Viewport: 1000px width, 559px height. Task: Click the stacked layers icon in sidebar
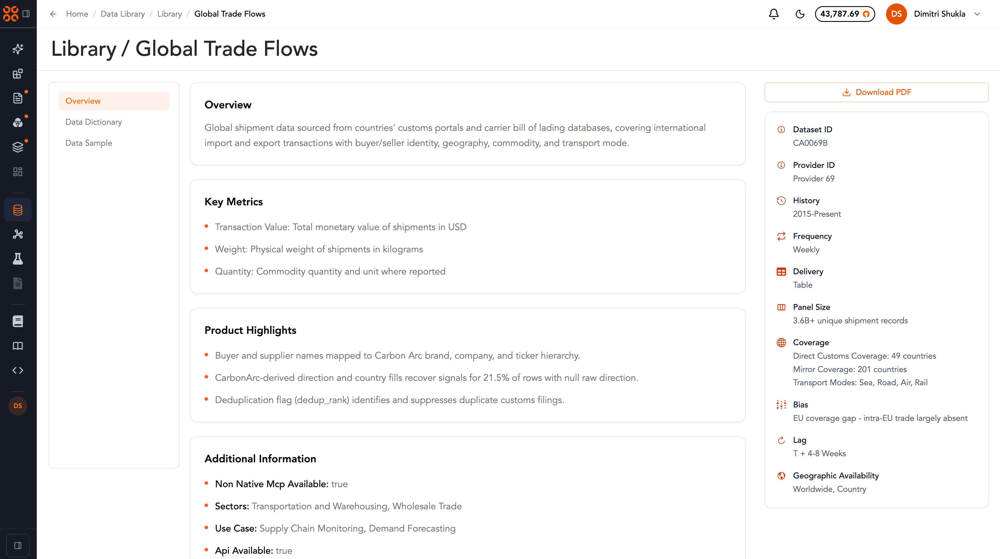pyautogui.click(x=18, y=147)
